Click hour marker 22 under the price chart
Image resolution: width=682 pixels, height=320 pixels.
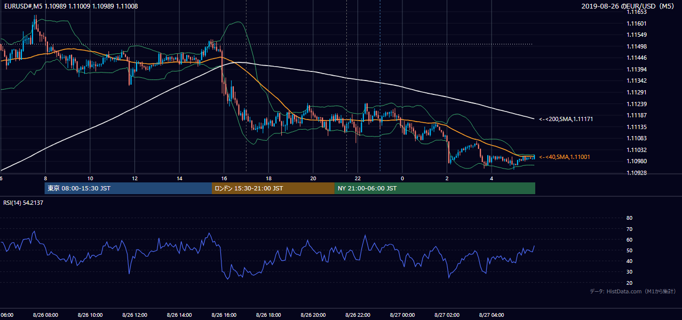coord(358,179)
